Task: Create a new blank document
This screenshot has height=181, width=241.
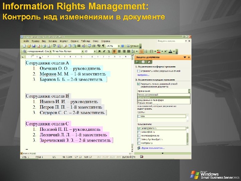Action: (x=24, y=46)
